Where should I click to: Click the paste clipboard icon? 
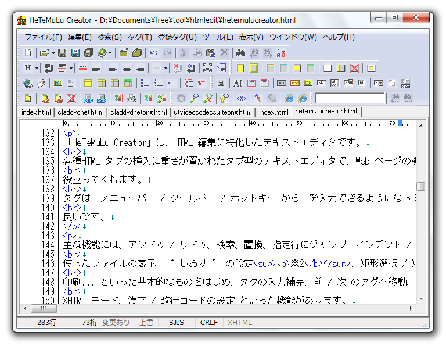(211, 53)
